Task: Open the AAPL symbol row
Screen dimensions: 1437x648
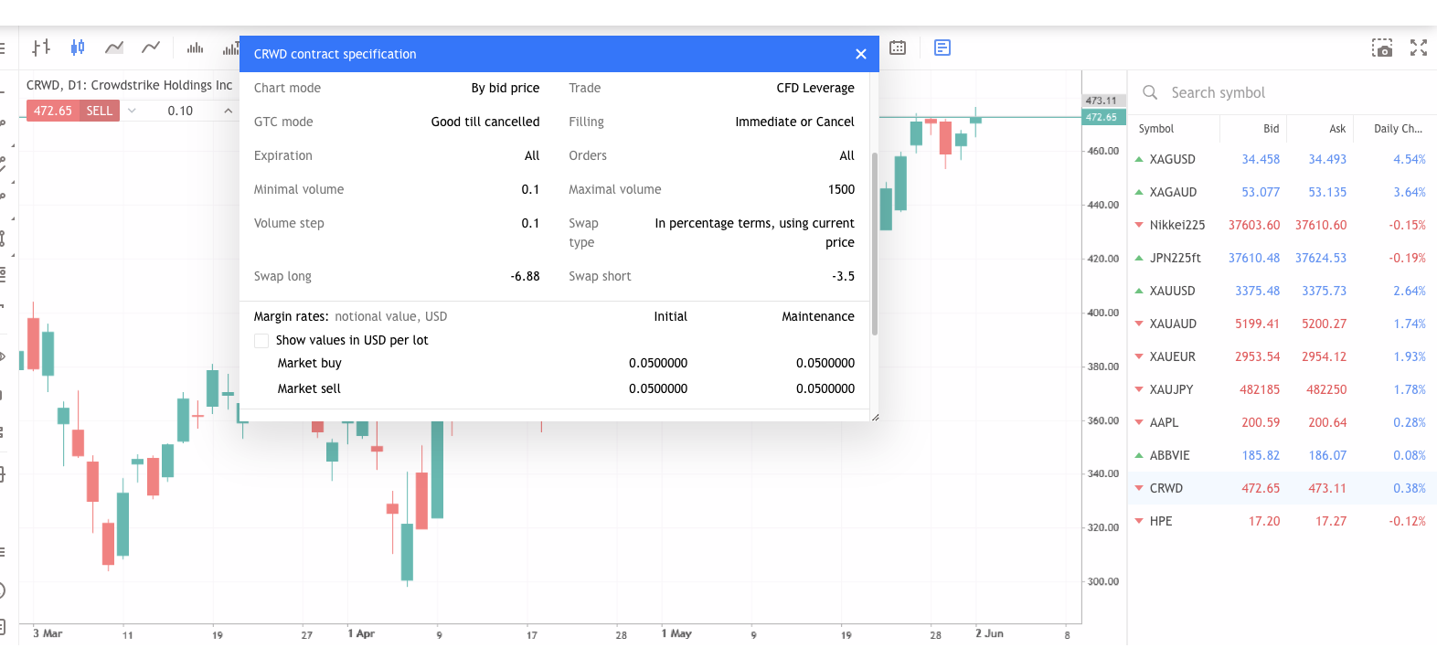Action: point(1282,422)
